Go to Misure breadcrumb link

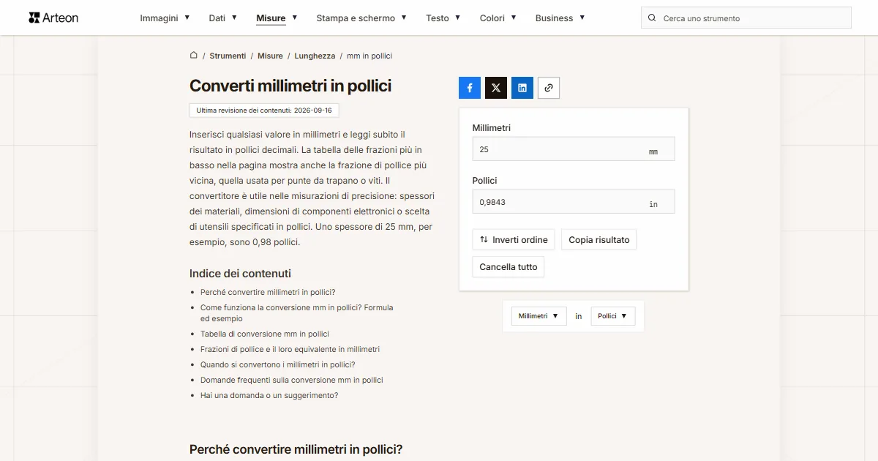coord(270,56)
